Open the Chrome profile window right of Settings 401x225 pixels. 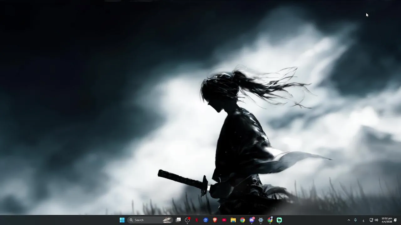270,220
